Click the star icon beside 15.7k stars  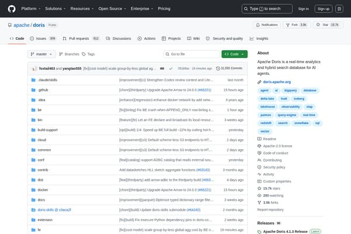tap(259, 188)
